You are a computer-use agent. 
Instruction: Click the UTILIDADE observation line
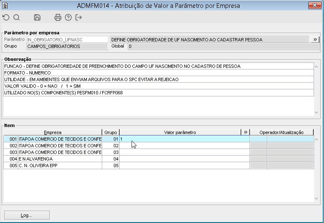click(x=159, y=79)
